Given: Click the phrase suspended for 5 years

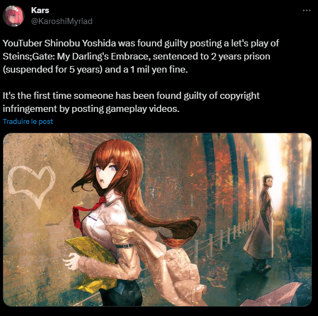Looking at the screenshot, I should click(x=54, y=69).
